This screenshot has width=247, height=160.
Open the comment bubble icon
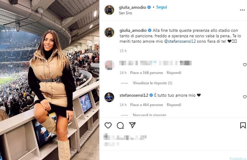120,125
